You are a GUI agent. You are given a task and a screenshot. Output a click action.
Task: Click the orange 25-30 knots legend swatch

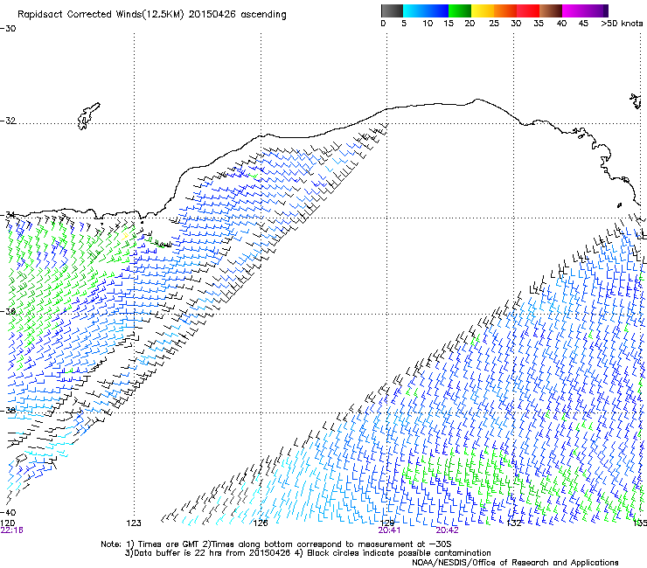[505, 10]
